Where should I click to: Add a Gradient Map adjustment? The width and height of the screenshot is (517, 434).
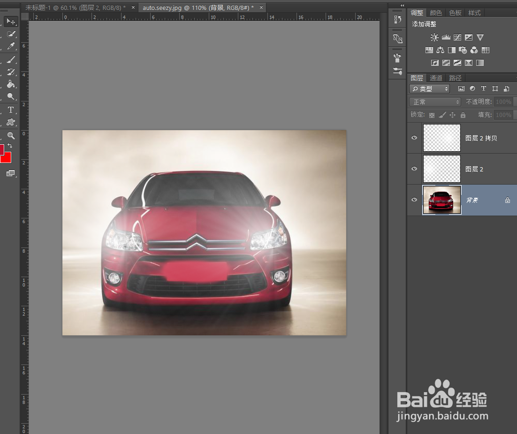pyautogui.click(x=480, y=63)
